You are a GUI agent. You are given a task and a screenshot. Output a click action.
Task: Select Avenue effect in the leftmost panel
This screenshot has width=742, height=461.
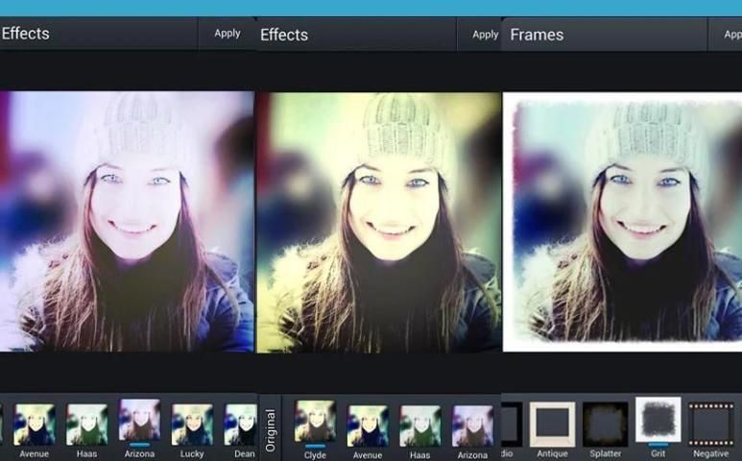click(x=35, y=424)
